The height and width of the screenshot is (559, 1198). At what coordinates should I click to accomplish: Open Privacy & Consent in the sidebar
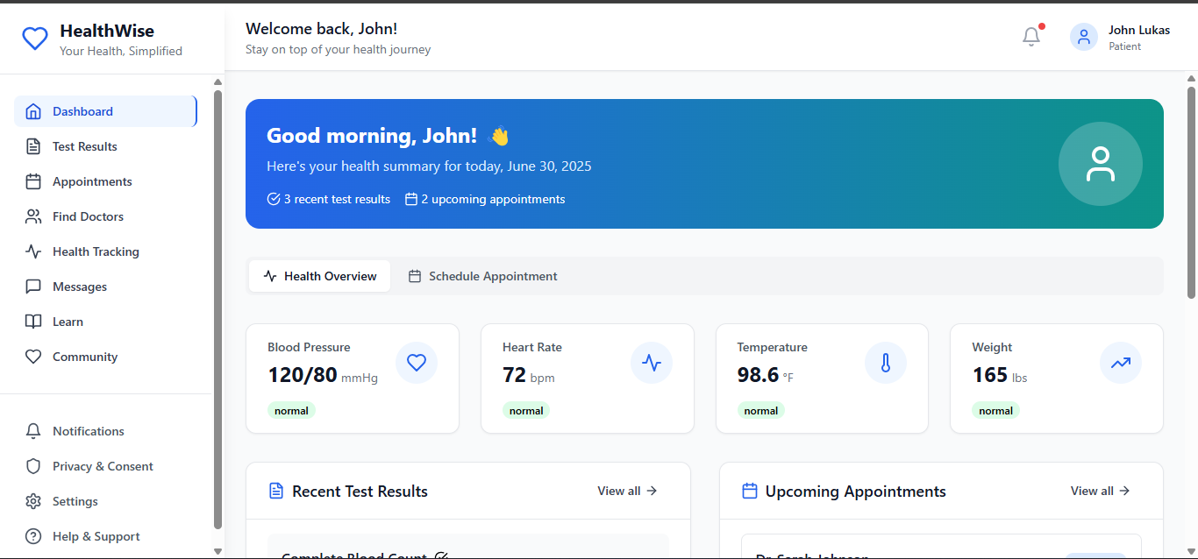[x=105, y=466]
